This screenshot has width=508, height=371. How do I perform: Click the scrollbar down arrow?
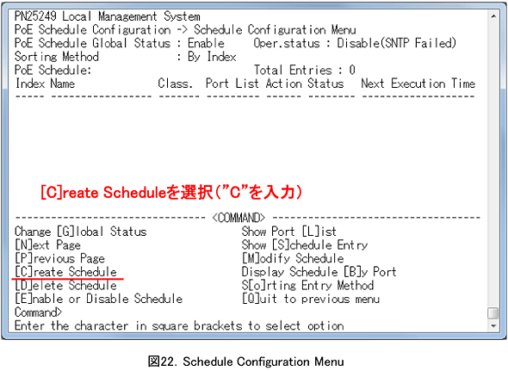pyautogui.click(x=493, y=325)
